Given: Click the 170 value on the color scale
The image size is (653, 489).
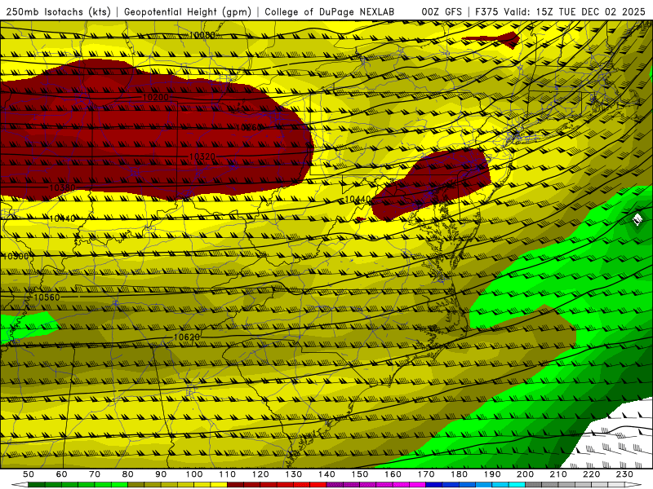Looking at the screenshot, I should 426,474.
